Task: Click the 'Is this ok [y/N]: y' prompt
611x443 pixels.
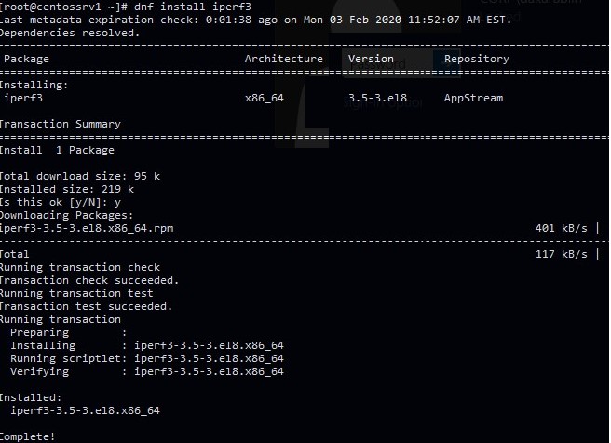Action: 60,202
